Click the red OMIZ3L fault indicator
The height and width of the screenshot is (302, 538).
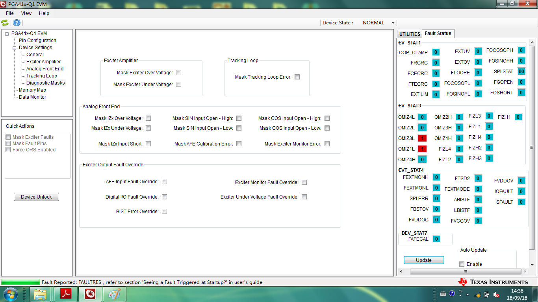pos(422,138)
